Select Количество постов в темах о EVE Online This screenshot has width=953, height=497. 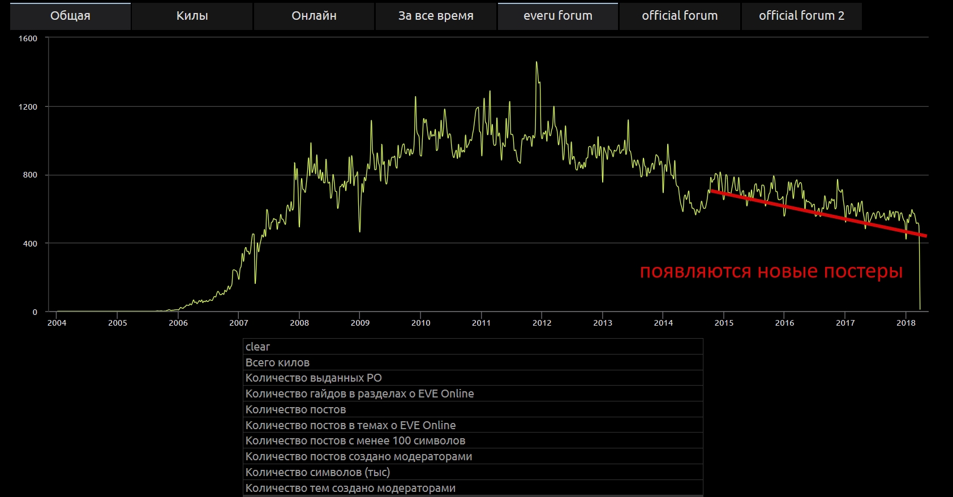[473, 425]
